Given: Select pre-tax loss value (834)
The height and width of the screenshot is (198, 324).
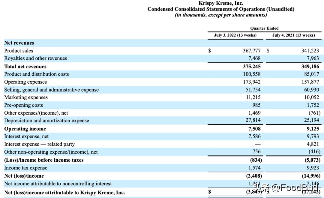Looking at the screenshot, I should [256, 160].
